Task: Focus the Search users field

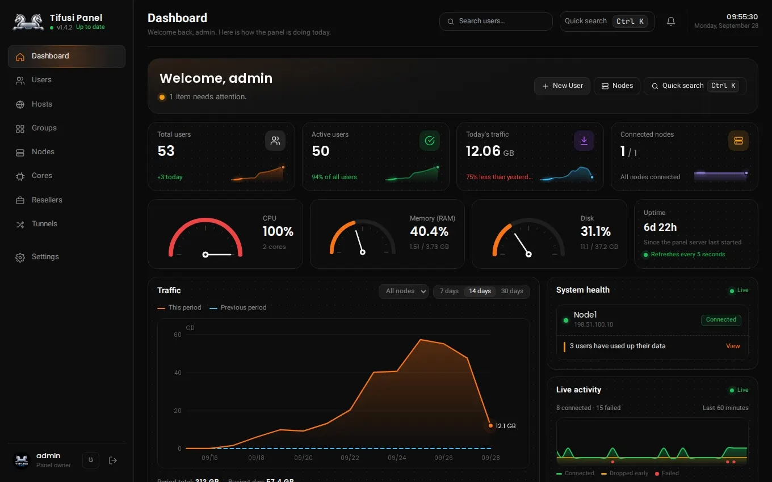Action: click(496, 22)
